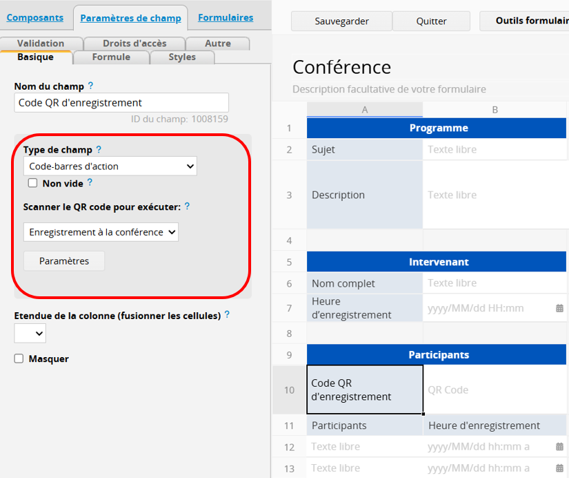569x478 pixels.
Task: Click help icon beside Etendue de la colonne
Action: point(227,315)
